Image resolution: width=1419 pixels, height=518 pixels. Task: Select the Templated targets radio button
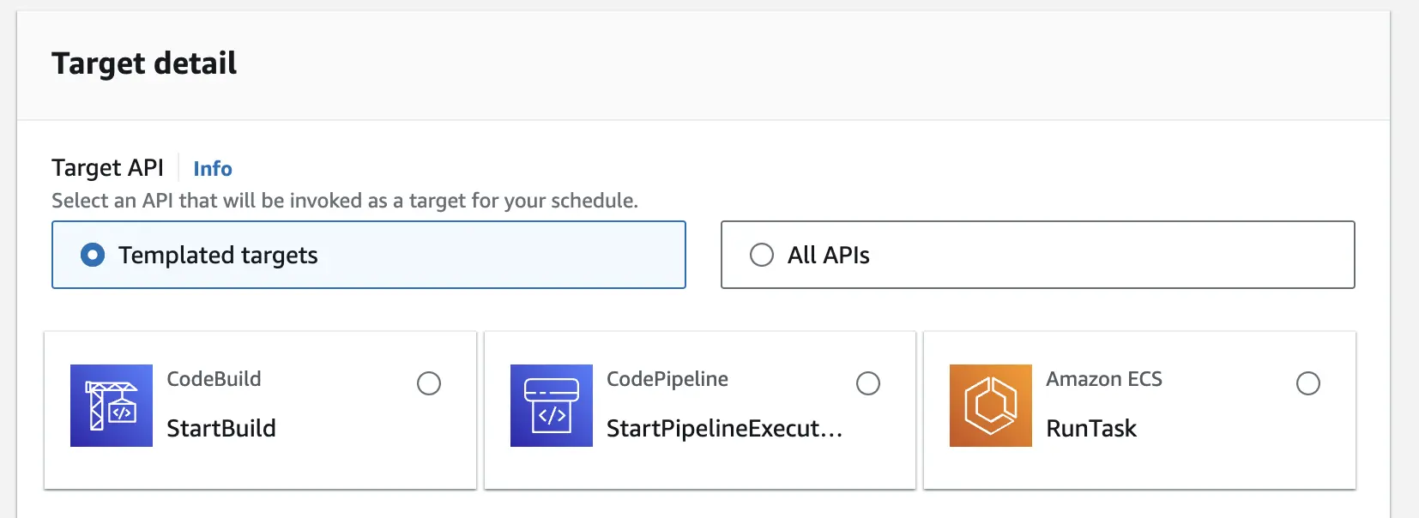pyautogui.click(x=93, y=255)
